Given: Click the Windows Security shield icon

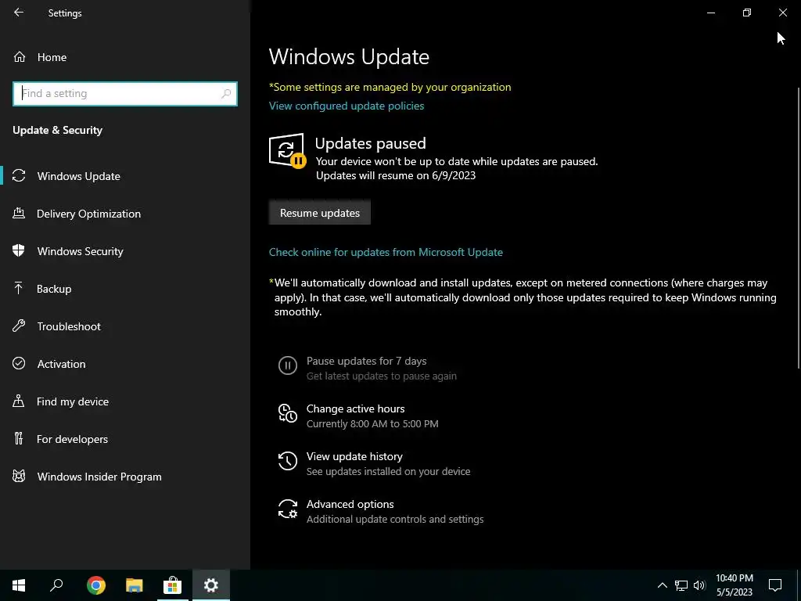Looking at the screenshot, I should 19,250.
